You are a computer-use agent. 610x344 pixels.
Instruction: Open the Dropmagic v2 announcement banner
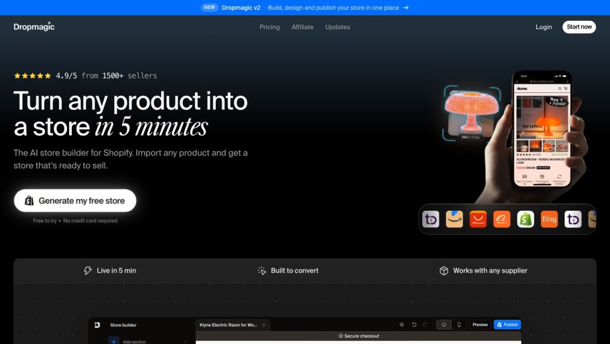click(x=304, y=7)
